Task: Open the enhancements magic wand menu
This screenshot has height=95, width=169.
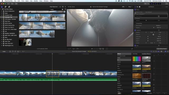Action: click(74, 49)
